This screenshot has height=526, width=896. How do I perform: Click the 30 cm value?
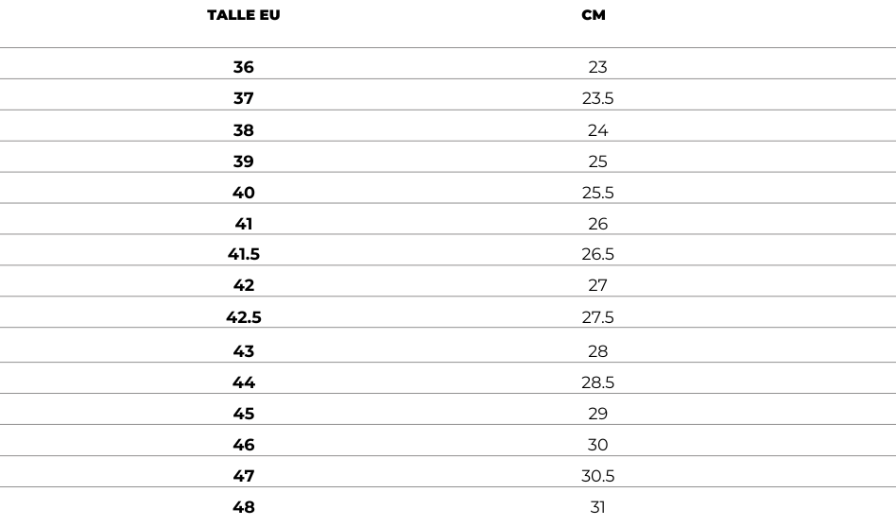(597, 445)
